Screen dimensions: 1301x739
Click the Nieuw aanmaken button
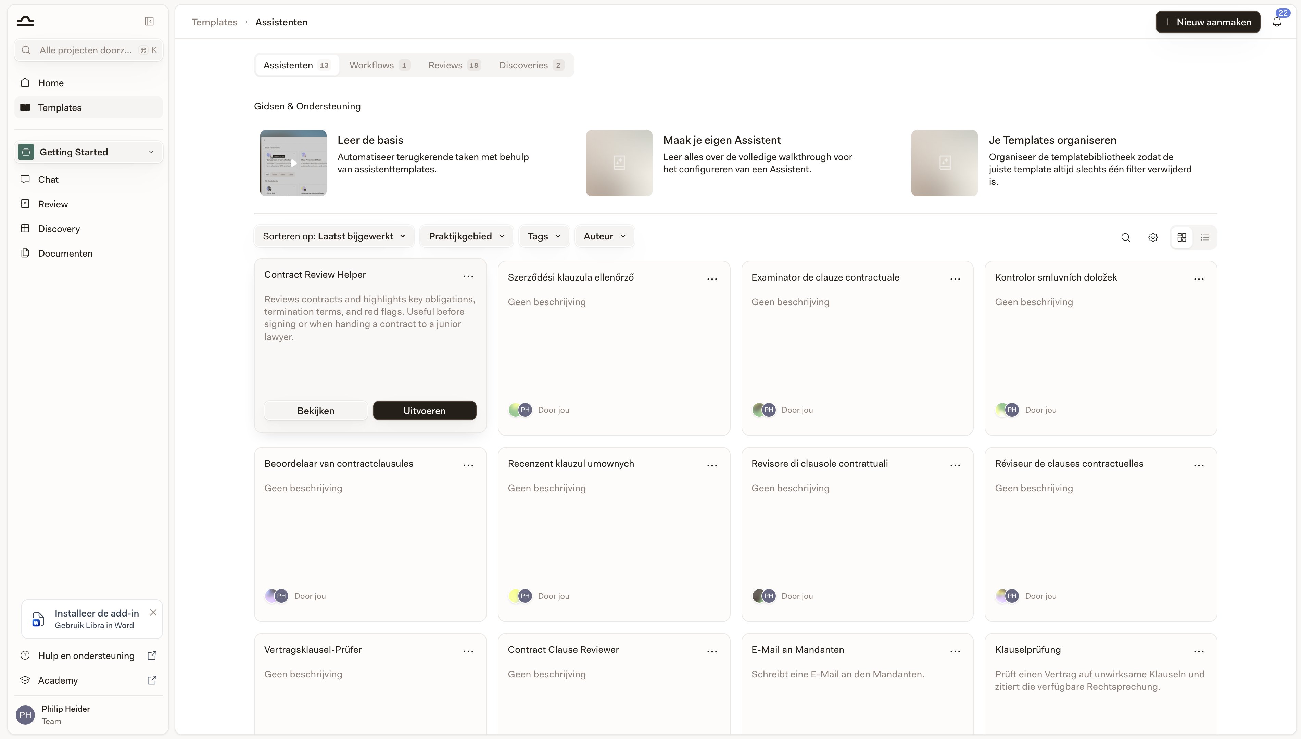(x=1208, y=22)
